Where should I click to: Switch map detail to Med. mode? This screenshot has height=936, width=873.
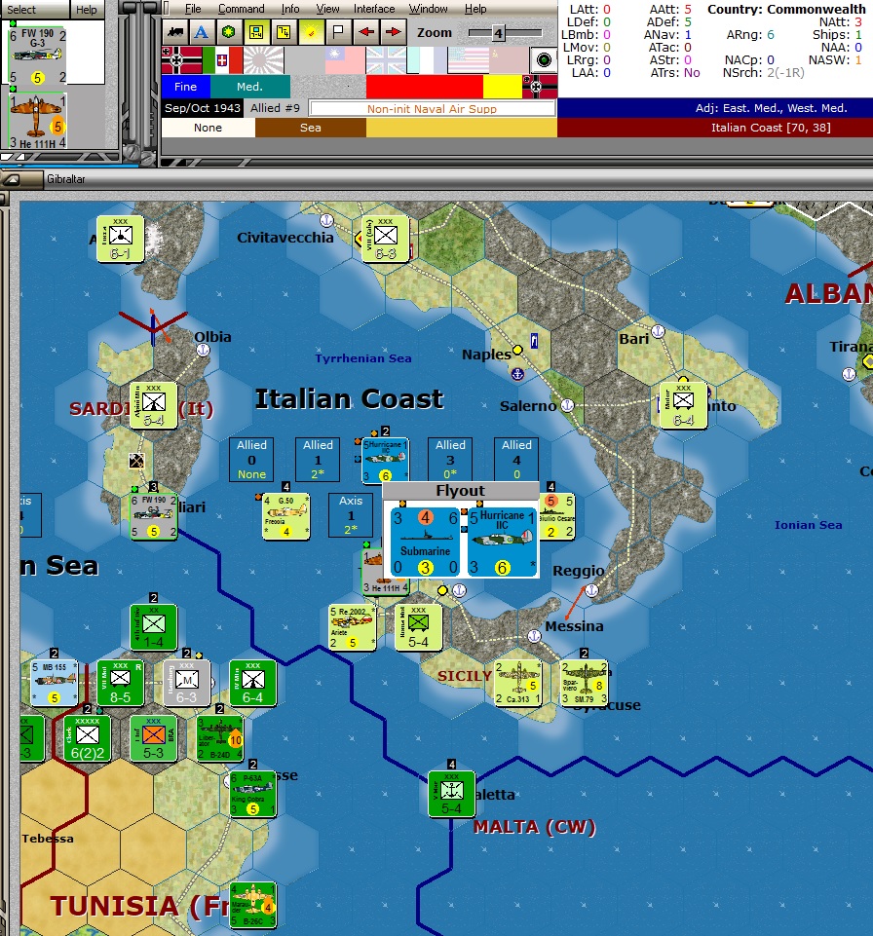249,87
